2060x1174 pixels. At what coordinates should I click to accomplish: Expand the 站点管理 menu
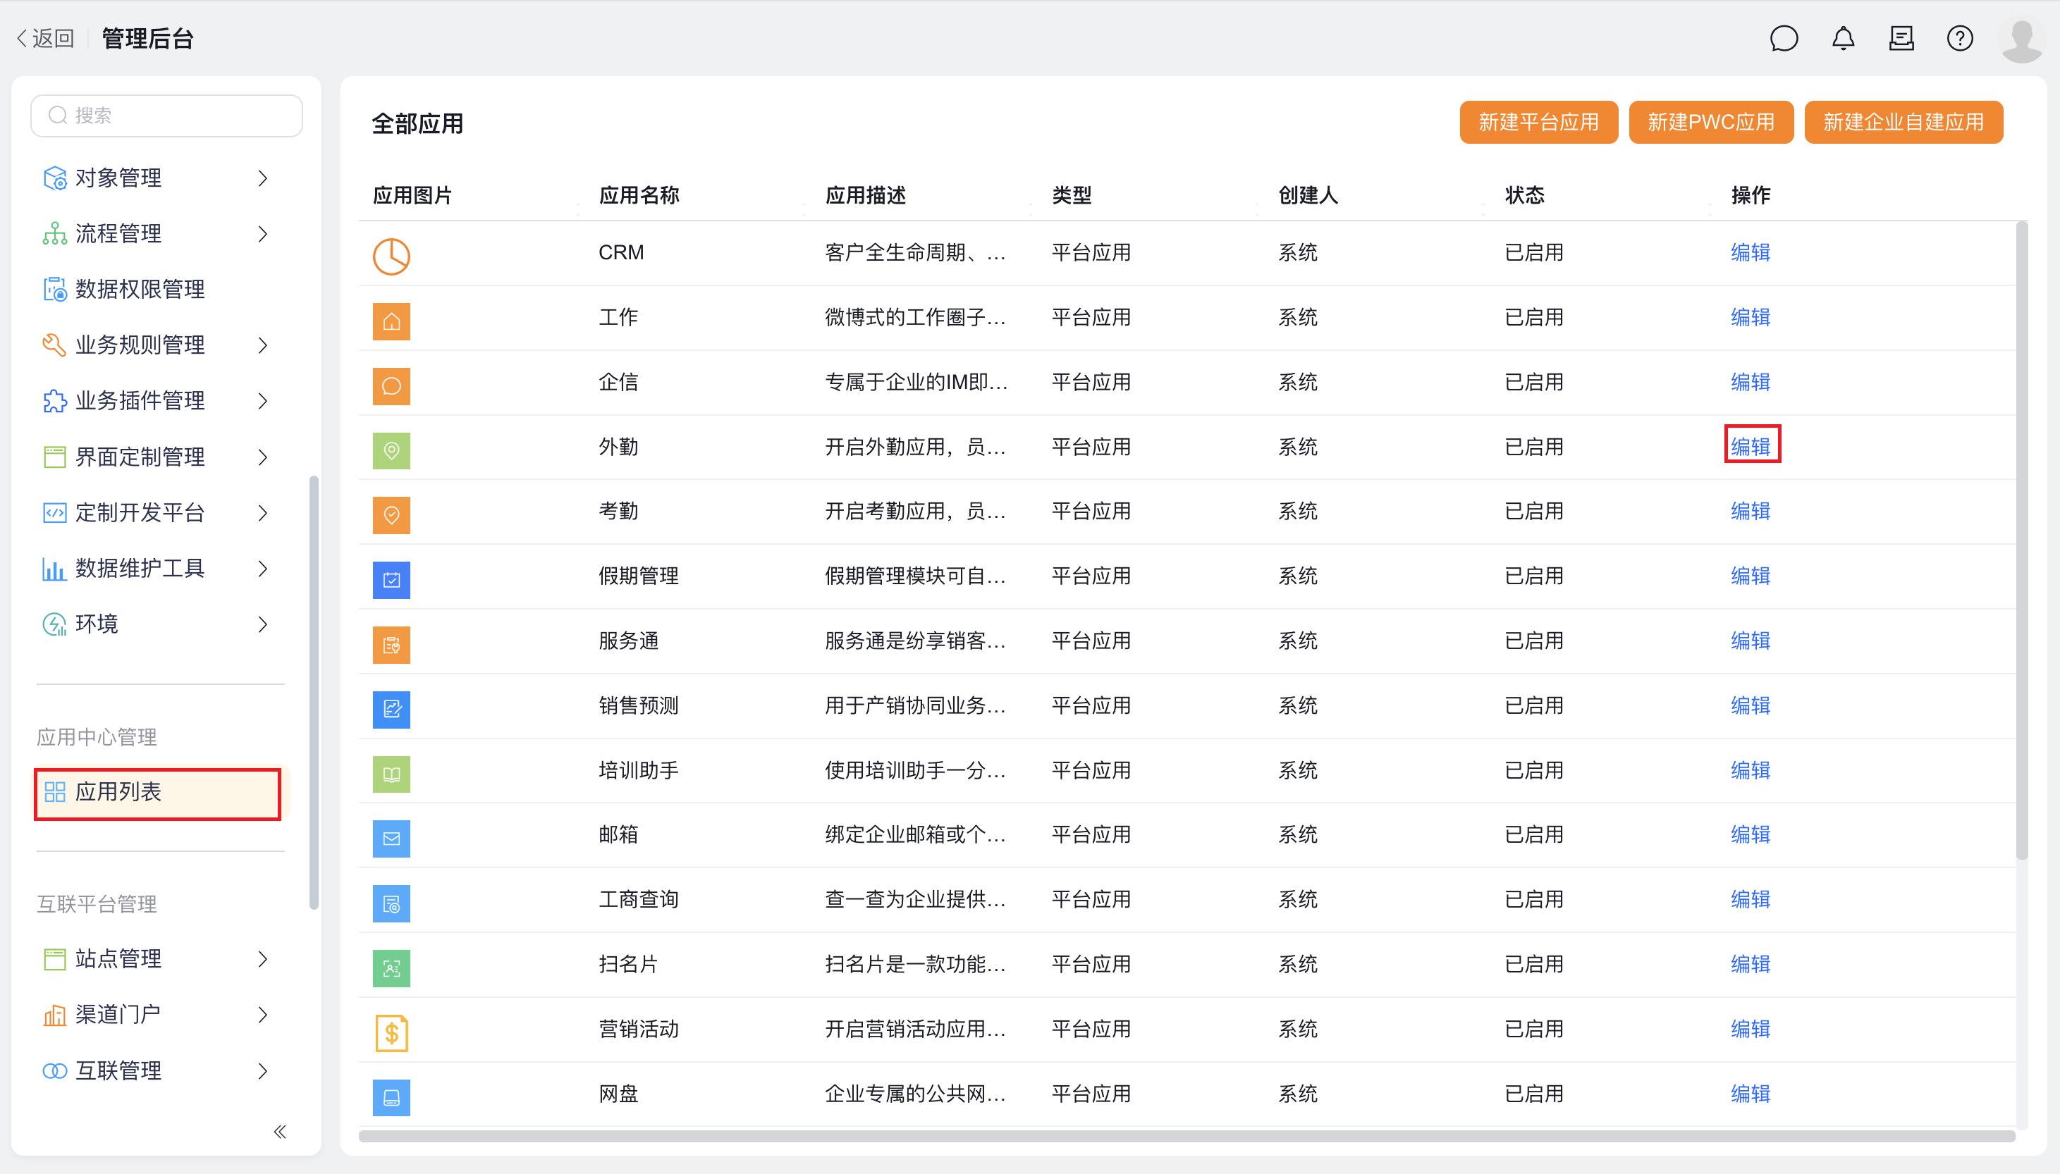click(x=263, y=958)
